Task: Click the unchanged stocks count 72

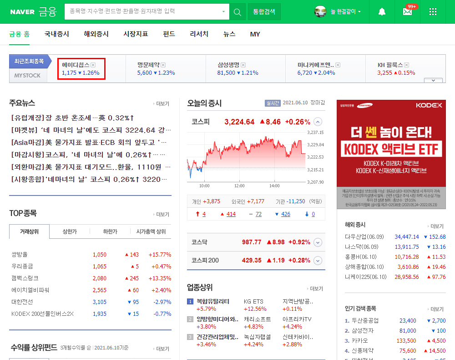Action: point(258,214)
